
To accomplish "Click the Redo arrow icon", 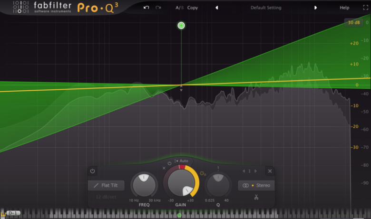I will pyautogui.click(x=158, y=8).
